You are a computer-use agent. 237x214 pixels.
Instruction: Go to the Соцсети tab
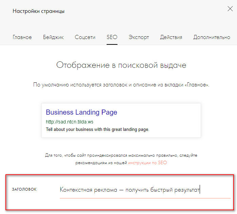tap(85, 37)
